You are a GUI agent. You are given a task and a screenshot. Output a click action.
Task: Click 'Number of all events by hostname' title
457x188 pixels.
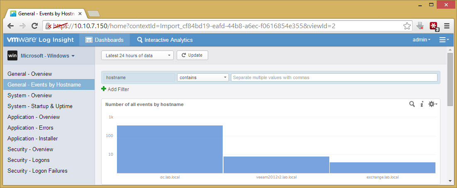144,104
